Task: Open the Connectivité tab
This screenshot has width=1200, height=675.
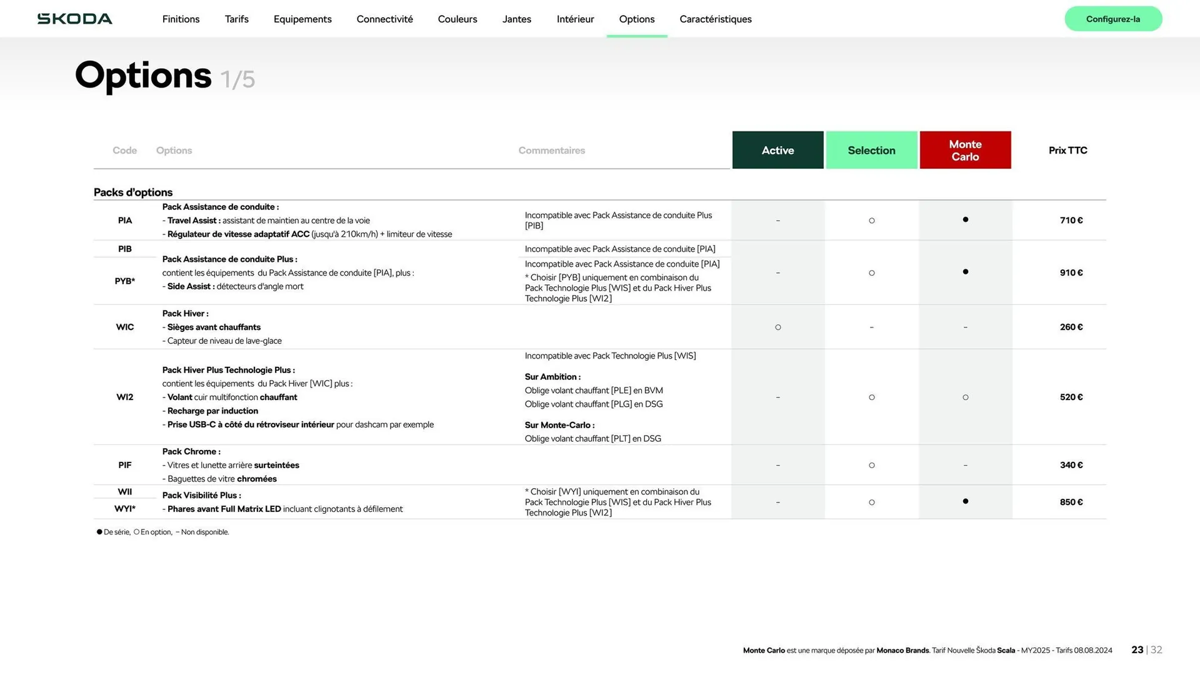Action: (384, 19)
